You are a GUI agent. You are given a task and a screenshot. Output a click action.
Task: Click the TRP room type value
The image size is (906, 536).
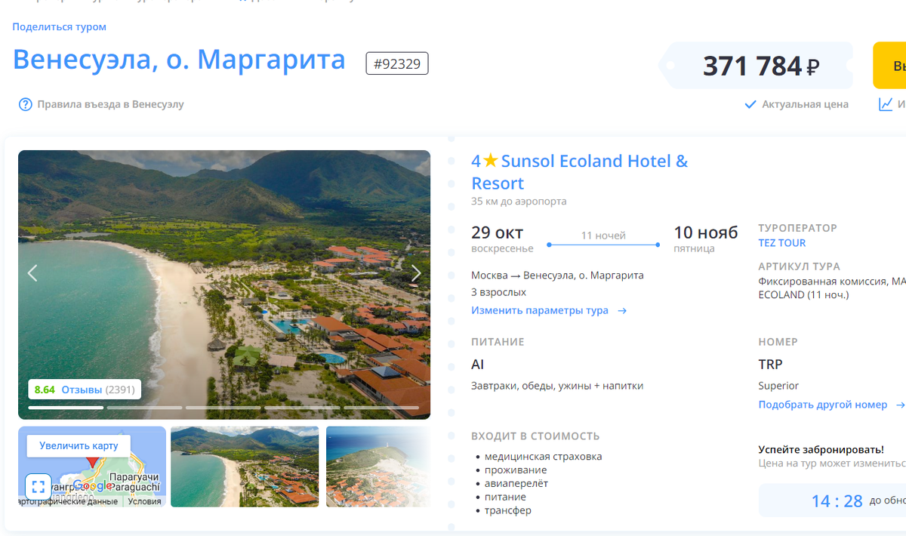[770, 365]
